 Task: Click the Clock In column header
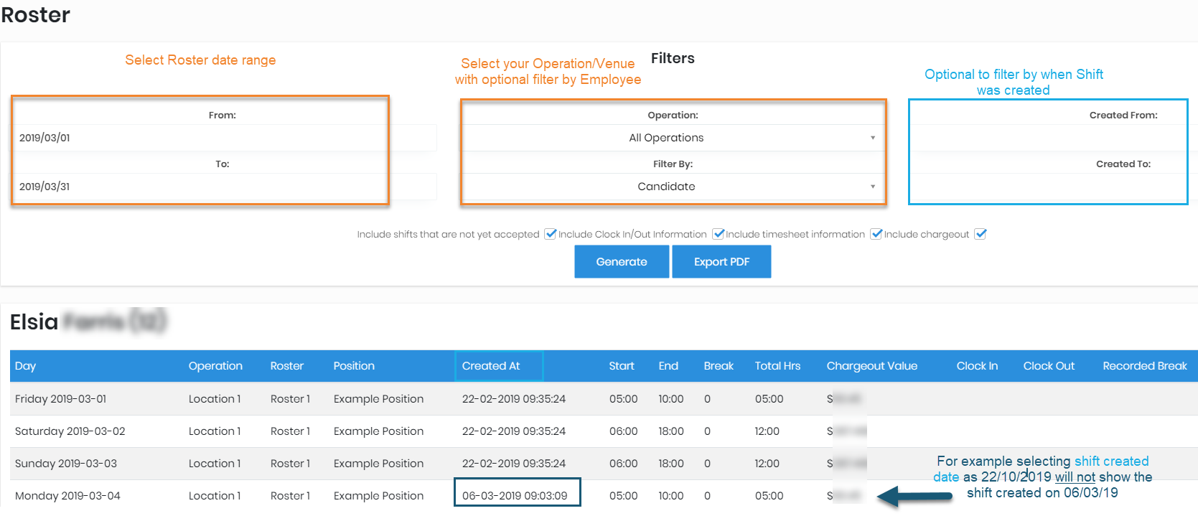coord(976,366)
